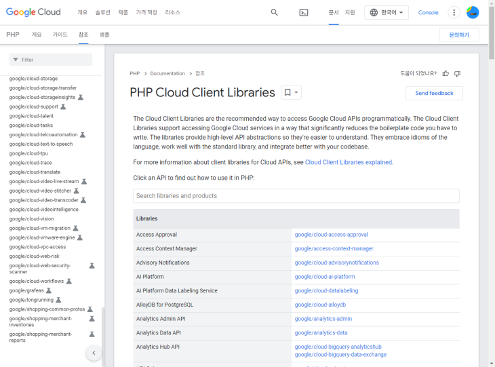Open Cloud Client Libraries explained link
The height and width of the screenshot is (367, 495).
(349, 162)
